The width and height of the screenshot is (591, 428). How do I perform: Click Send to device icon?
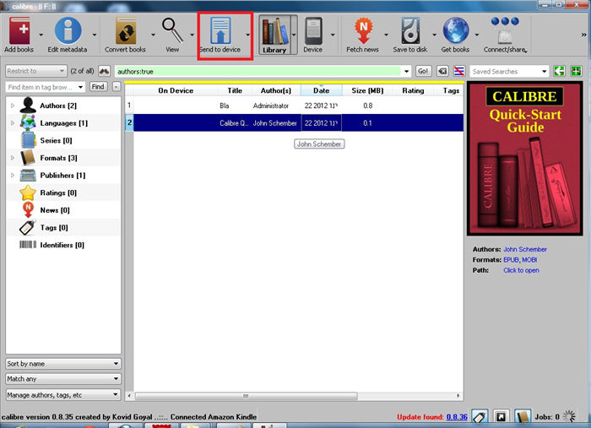[x=220, y=31]
